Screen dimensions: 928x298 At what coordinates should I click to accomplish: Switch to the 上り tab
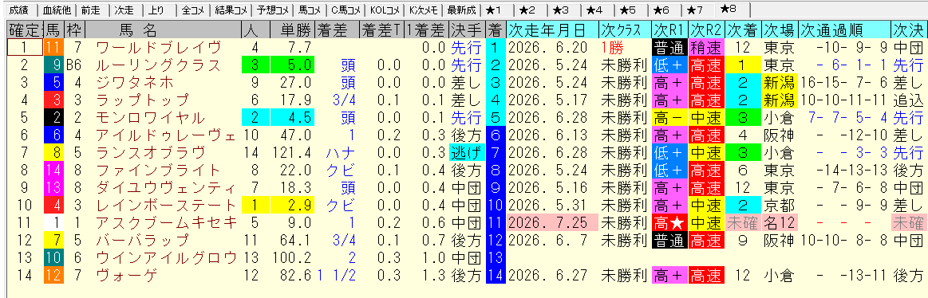157,10
